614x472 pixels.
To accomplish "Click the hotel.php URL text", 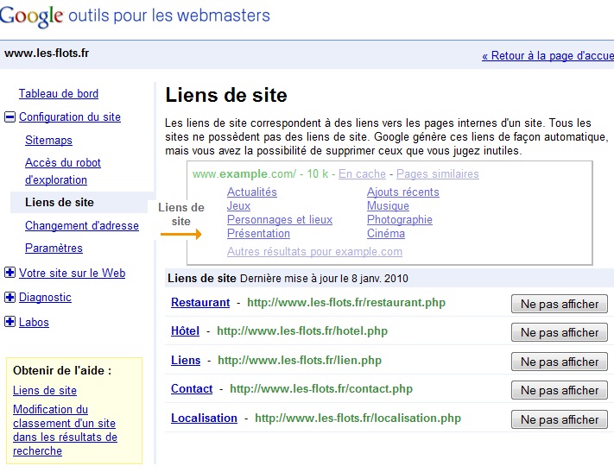I will click(302, 331).
